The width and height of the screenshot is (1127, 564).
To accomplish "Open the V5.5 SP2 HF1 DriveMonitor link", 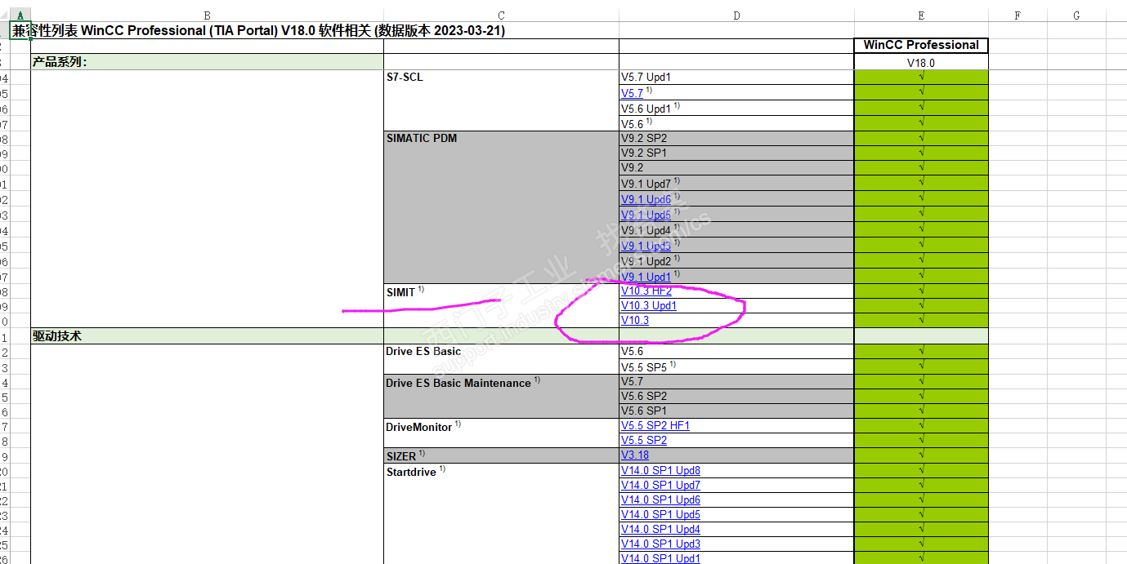I will point(655,425).
